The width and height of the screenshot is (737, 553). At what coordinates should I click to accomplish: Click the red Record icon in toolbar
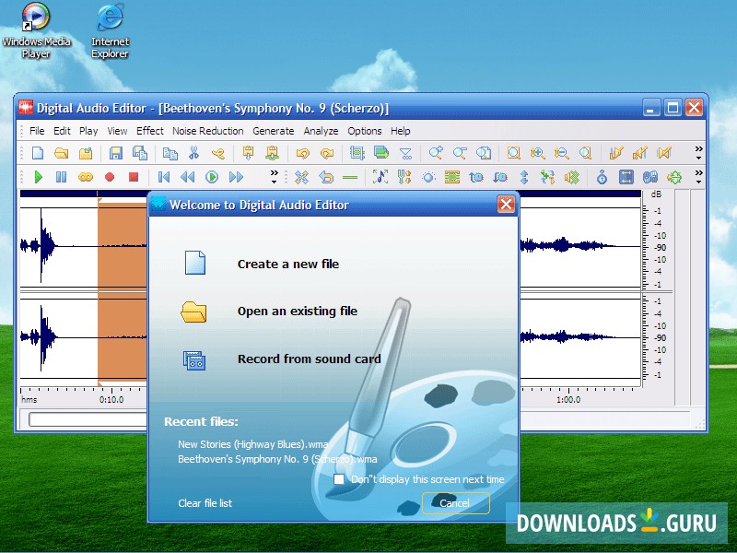tap(110, 177)
